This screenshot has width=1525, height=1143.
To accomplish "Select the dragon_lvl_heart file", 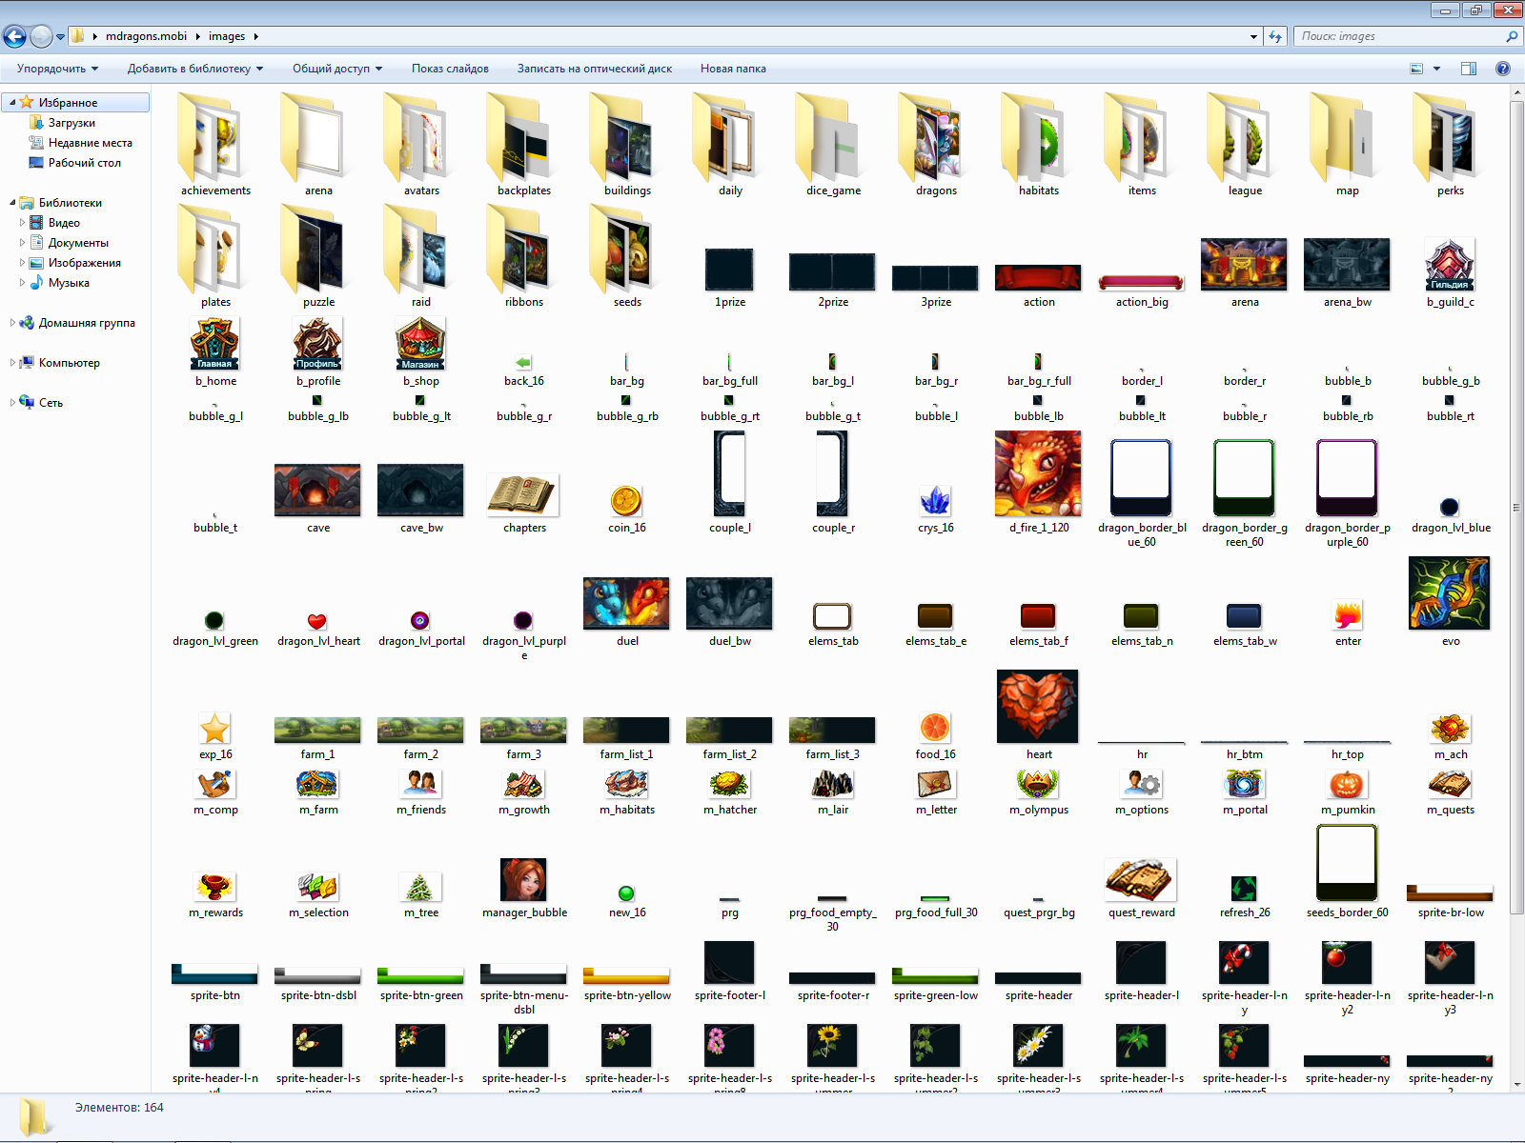I will (x=317, y=622).
